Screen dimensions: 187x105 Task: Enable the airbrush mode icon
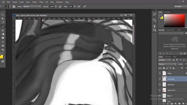click(79, 6)
